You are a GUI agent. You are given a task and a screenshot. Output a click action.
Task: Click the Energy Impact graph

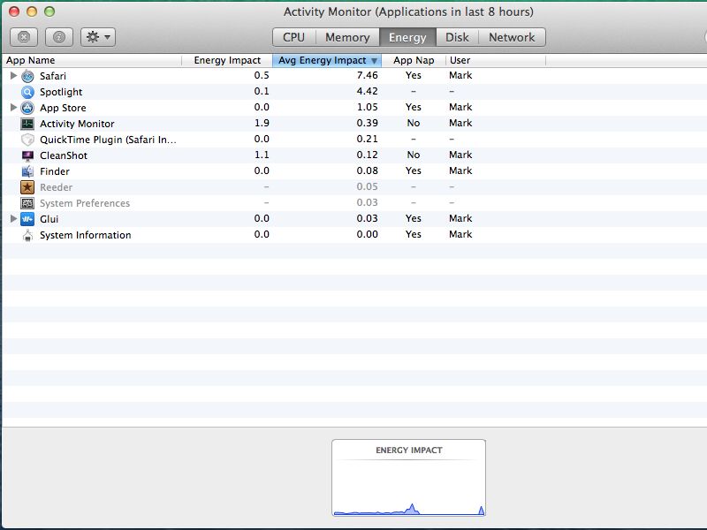[408, 478]
